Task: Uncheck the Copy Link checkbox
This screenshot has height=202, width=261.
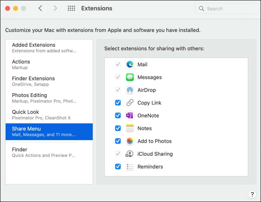Action: click(118, 103)
